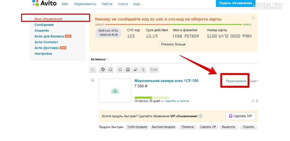This screenshot has width=290, height=141.
Task: Open Avito Контекст in sidebar
Action: tap(46, 42)
